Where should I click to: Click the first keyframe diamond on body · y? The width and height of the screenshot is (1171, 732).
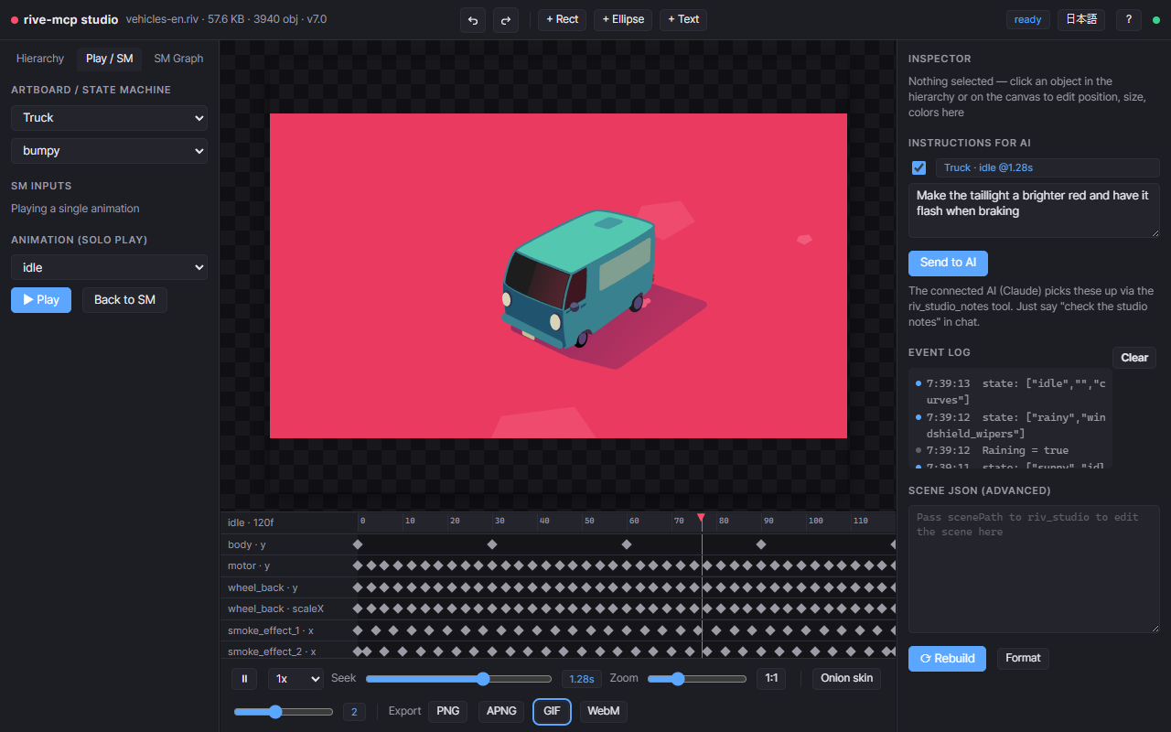pyautogui.click(x=358, y=544)
